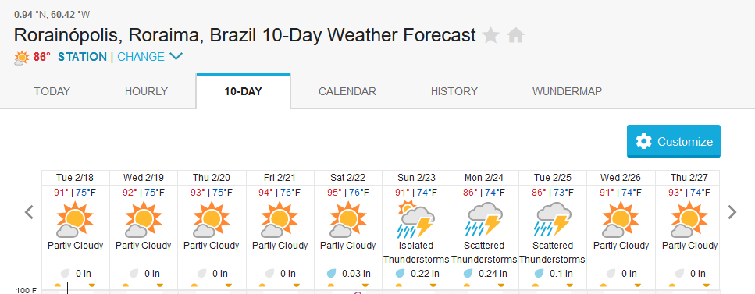The image size is (755, 294).
Task: Go to previous days with left arrow
Action: pyautogui.click(x=30, y=212)
